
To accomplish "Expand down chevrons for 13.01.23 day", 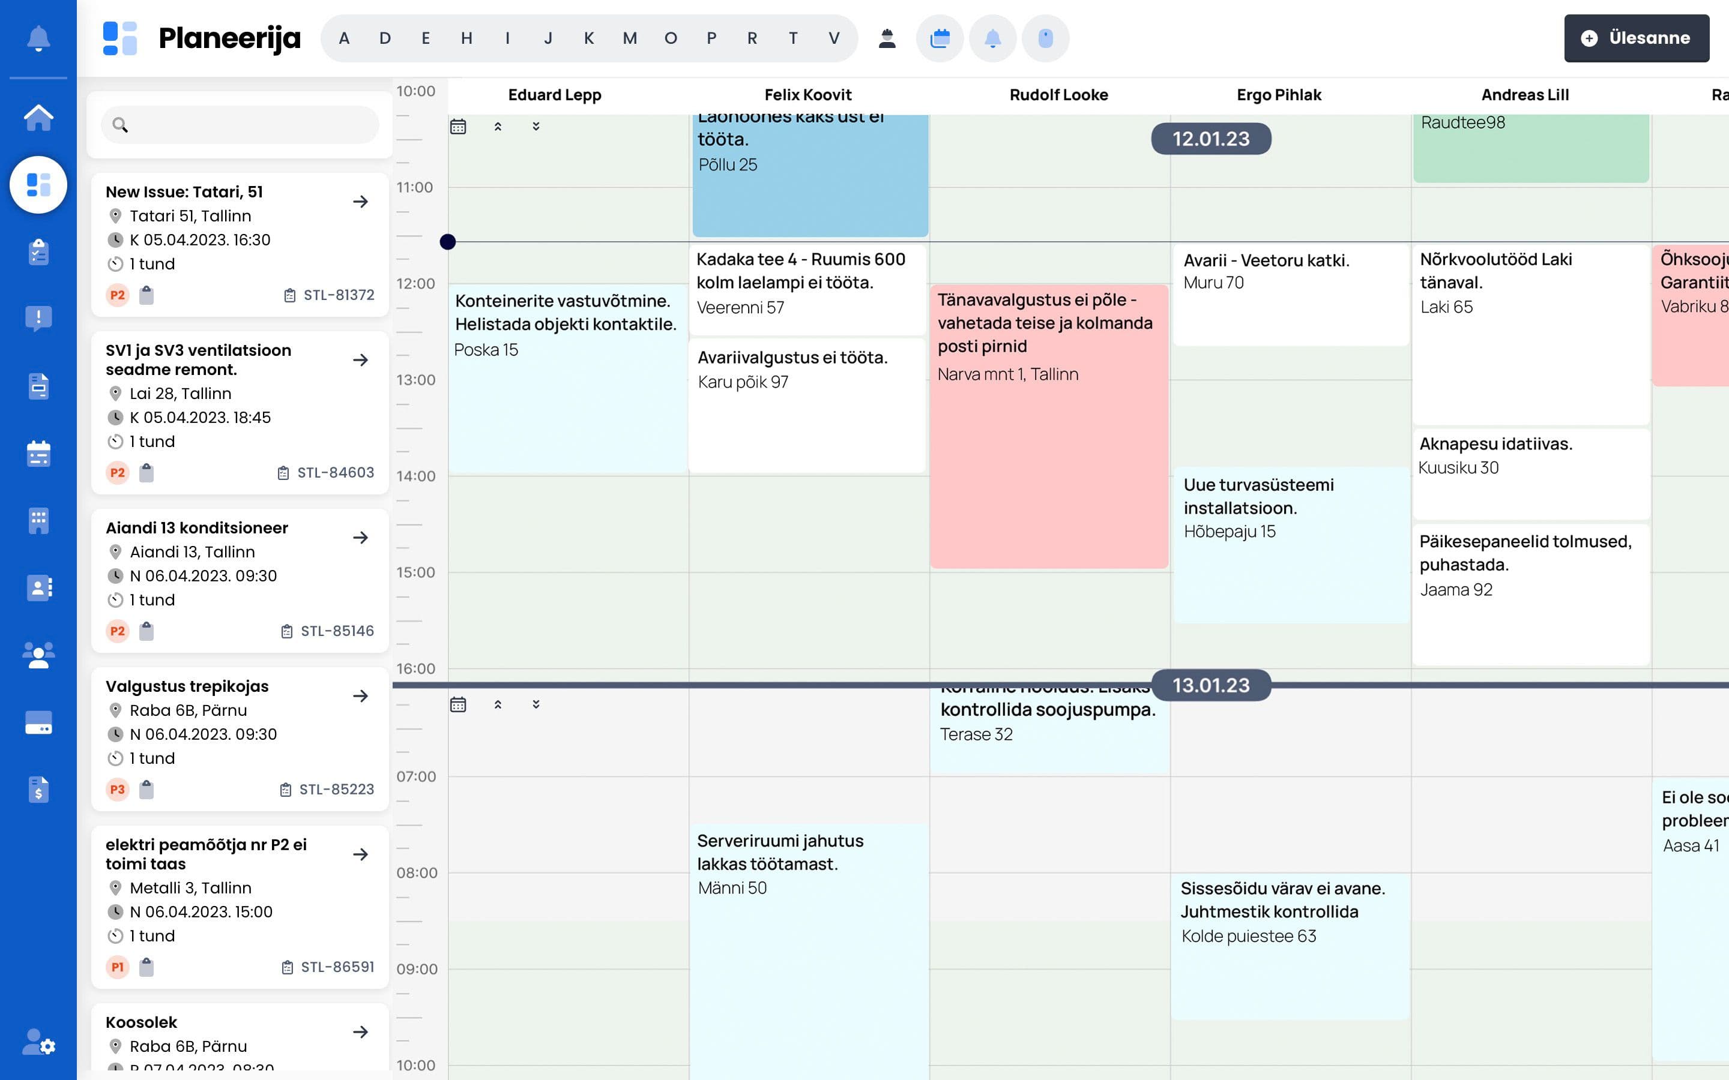I will pos(536,704).
